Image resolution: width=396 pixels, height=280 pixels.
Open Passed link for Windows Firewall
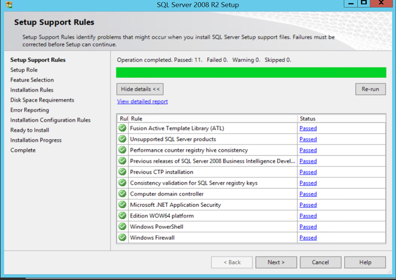(308, 238)
